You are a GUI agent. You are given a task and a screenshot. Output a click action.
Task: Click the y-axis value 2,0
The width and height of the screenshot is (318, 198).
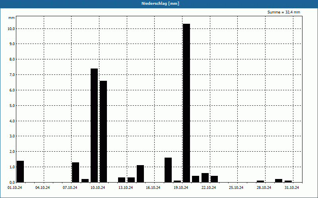tap(12, 152)
